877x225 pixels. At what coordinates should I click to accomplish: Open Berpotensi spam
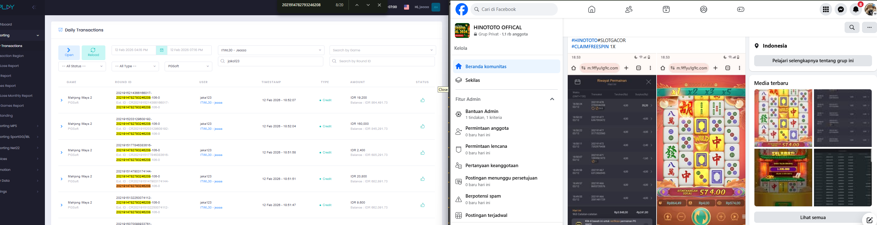[x=507, y=199]
